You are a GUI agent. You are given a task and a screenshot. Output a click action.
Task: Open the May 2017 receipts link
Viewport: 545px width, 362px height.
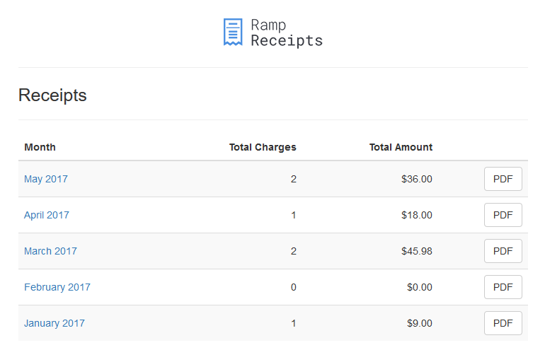pyautogui.click(x=46, y=179)
